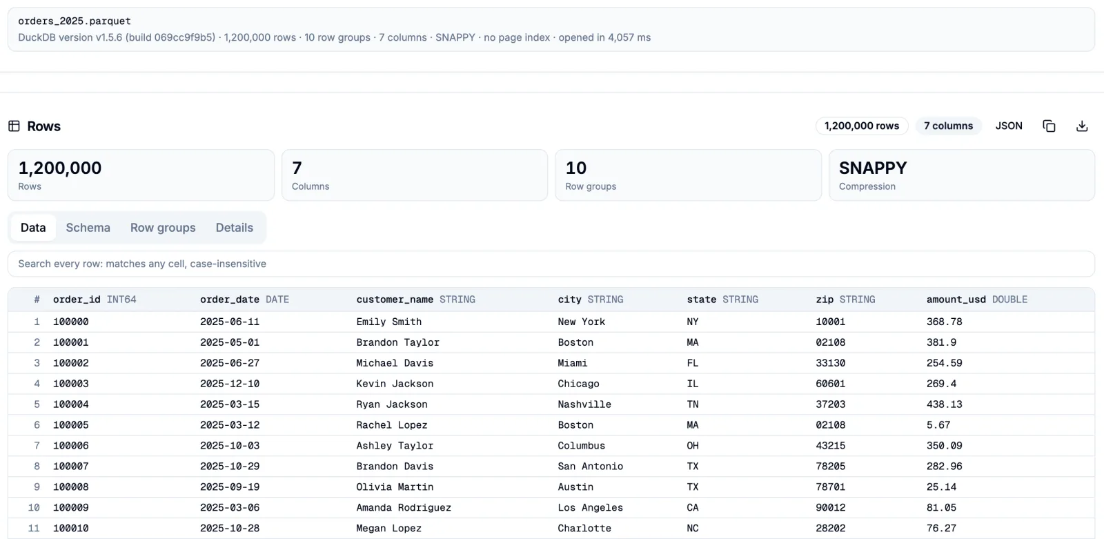Select the Emily Smith cell

click(x=389, y=322)
